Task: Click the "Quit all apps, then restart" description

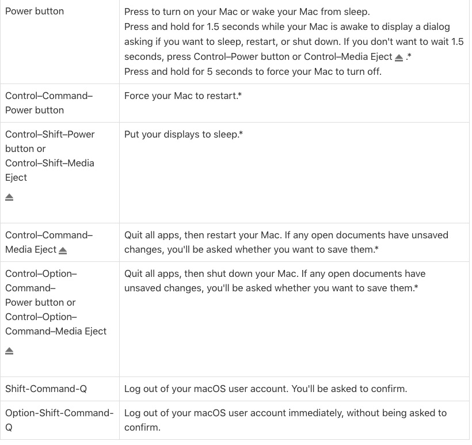Action: click(286, 242)
